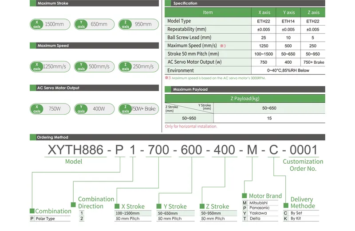This screenshot has height=231, width=355.
Task: Click the Item column header
Action: [x=208, y=12]
